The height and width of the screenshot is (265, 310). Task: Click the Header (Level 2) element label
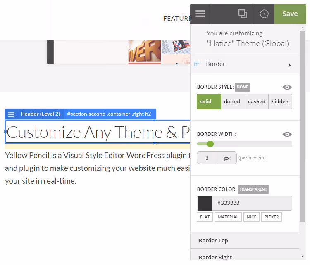(41, 114)
